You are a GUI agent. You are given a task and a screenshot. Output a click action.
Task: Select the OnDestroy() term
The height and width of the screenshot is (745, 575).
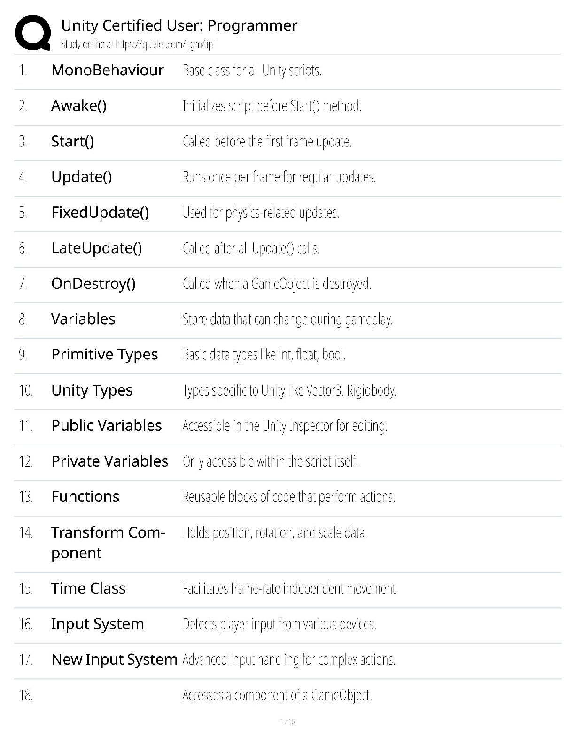point(93,284)
